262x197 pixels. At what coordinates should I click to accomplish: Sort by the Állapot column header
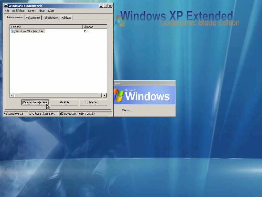95,27
